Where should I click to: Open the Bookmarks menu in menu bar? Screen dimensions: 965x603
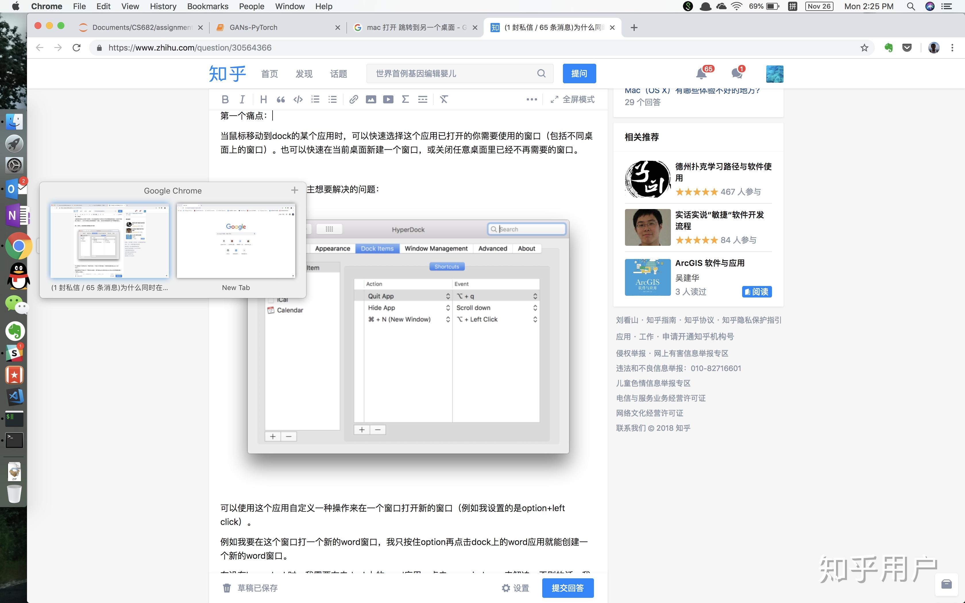207,6
